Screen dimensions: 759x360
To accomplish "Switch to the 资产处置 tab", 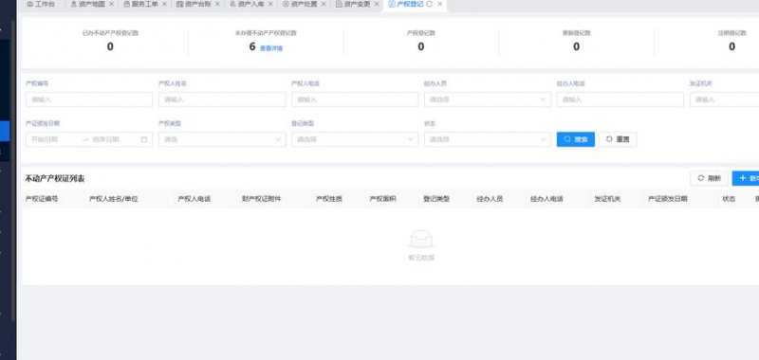I will pos(300,4).
